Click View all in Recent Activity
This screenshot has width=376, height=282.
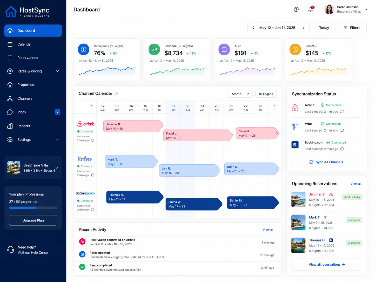tap(268, 230)
